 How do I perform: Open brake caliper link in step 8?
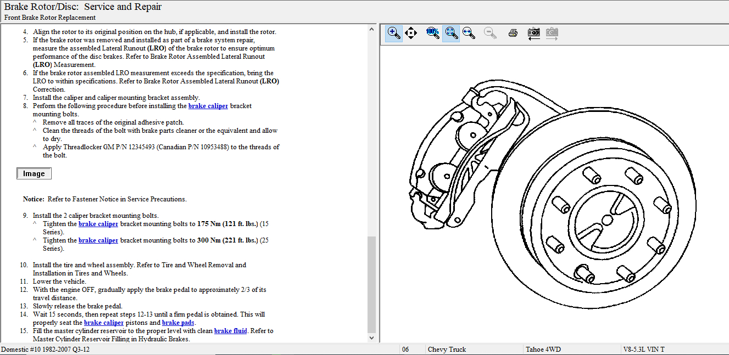[208, 106]
